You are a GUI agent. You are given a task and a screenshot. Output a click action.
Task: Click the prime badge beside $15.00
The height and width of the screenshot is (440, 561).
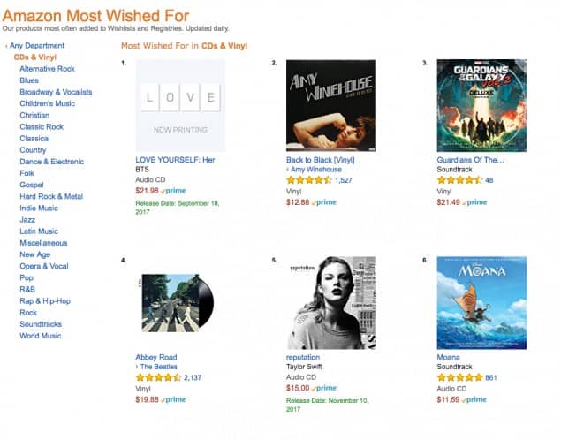point(324,388)
